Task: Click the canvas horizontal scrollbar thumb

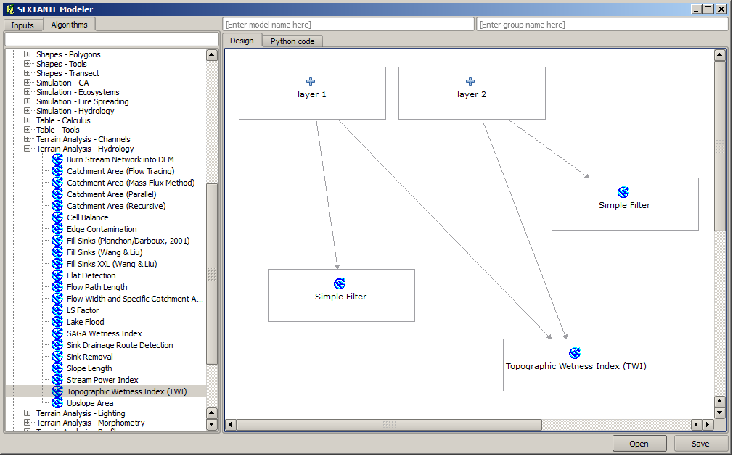Action: 389,424
